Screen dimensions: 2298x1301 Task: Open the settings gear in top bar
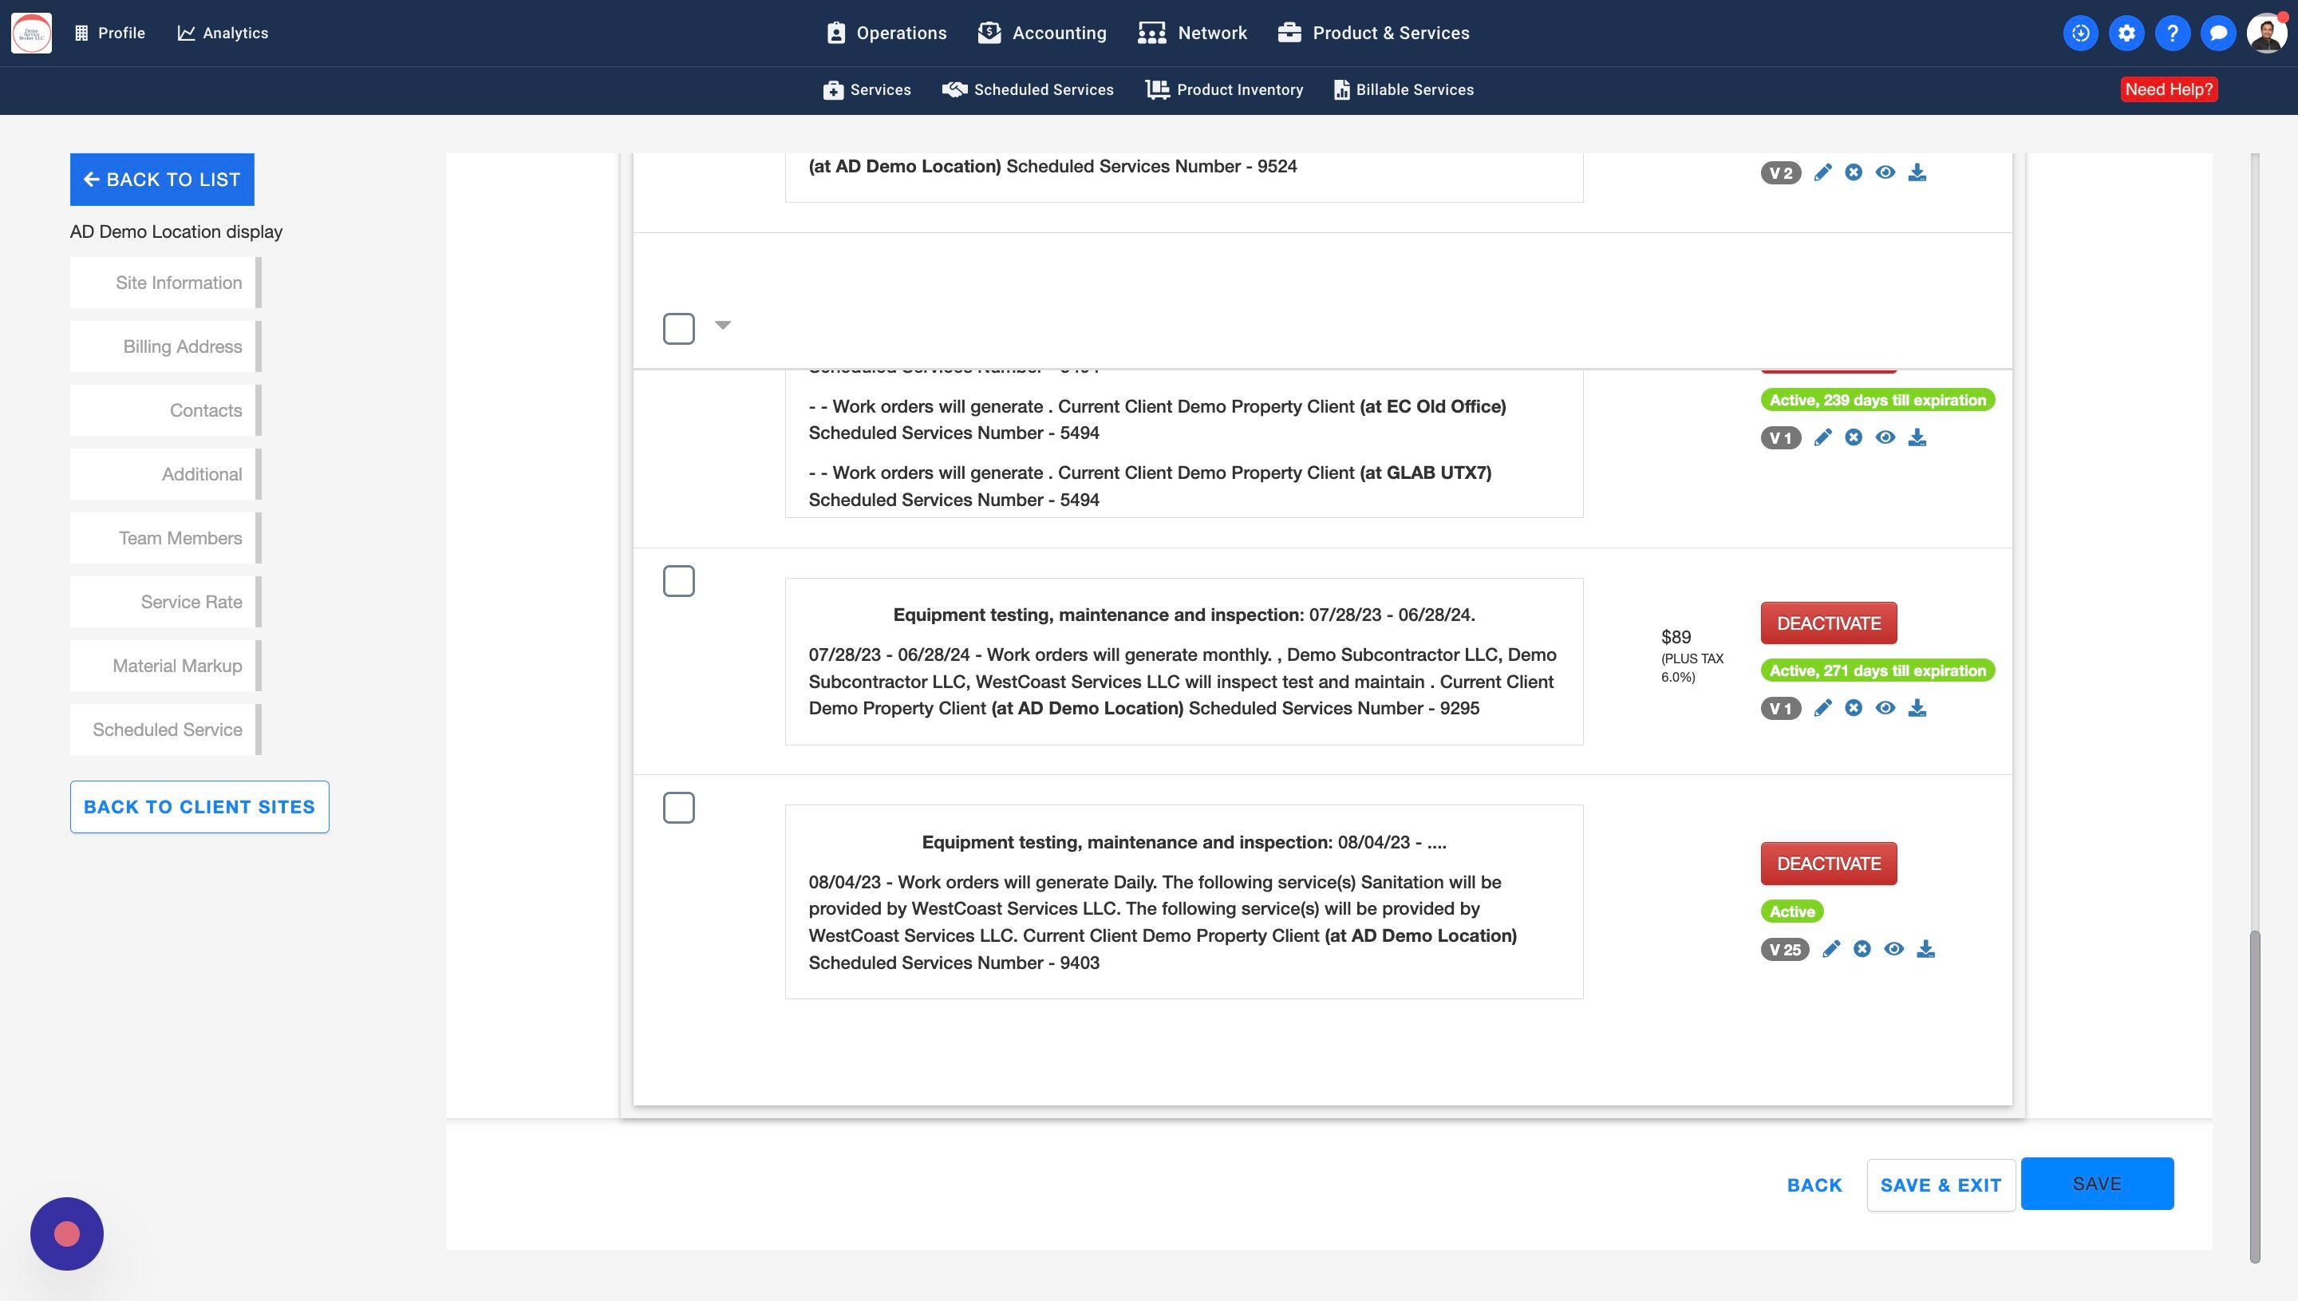(2126, 33)
